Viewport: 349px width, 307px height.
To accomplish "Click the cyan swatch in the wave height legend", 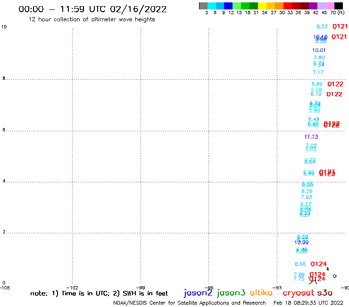I will click(212, 6).
